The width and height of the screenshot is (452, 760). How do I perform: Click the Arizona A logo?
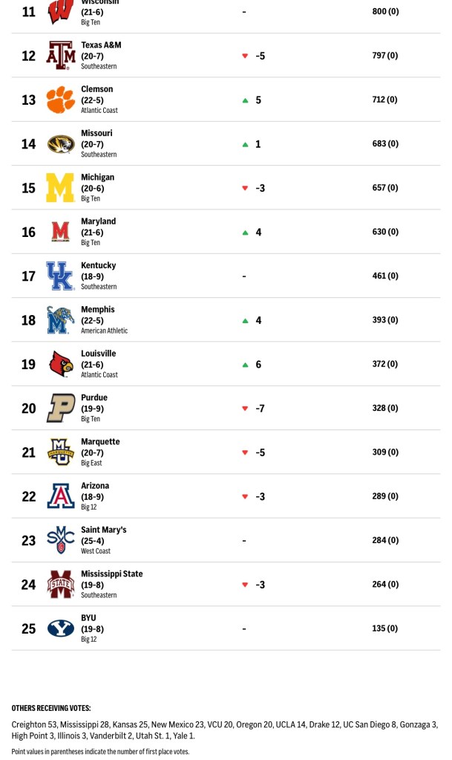point(61,496)
